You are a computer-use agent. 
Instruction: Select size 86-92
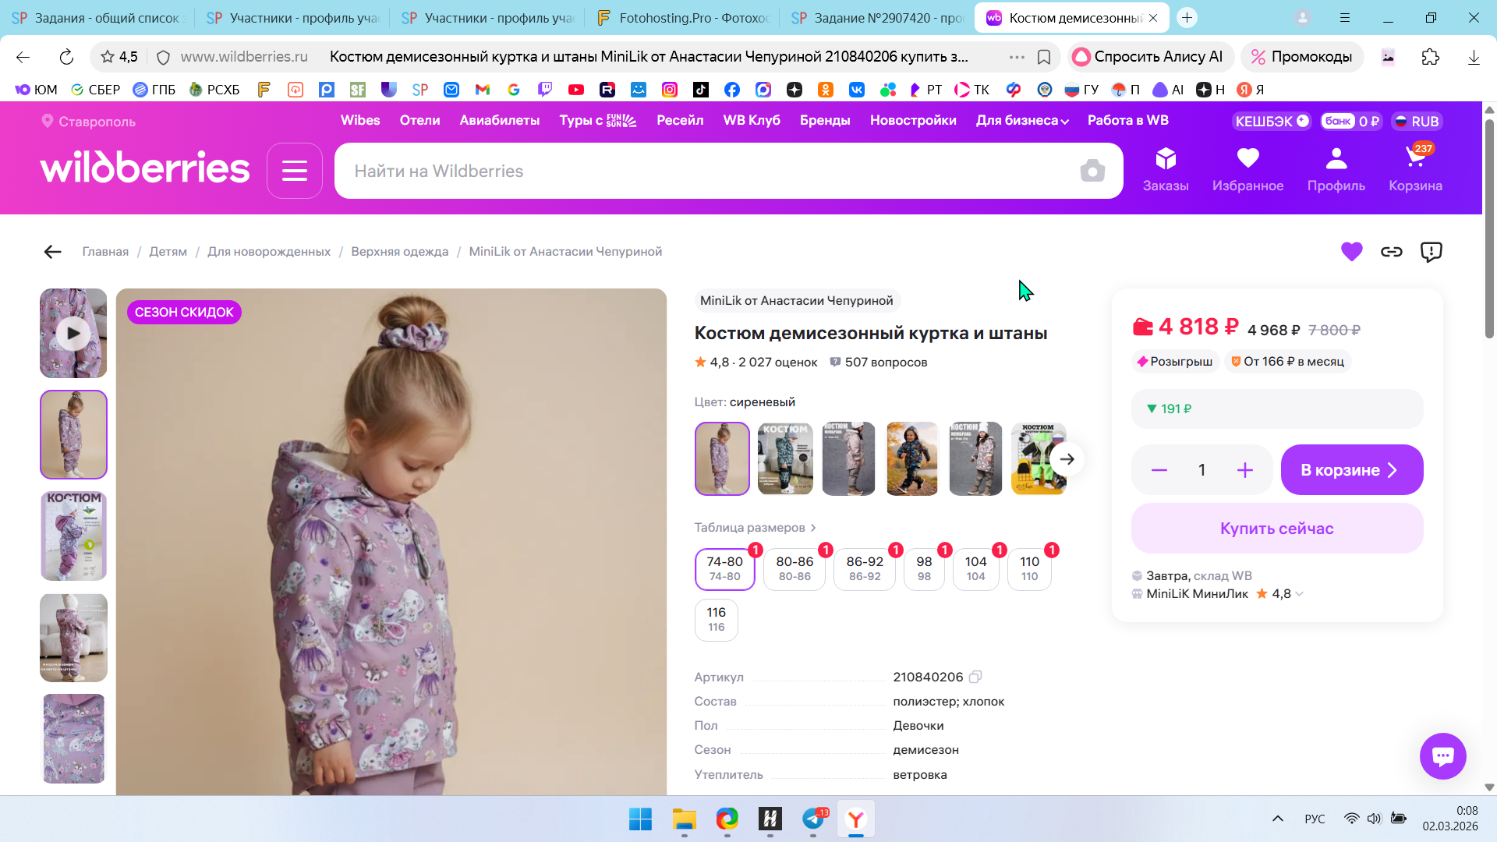pyautogui.click(x=864, y=568)
